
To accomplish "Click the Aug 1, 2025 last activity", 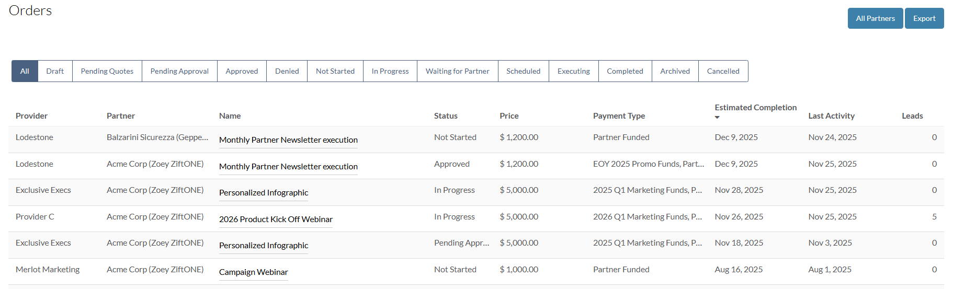I will 830,270.
